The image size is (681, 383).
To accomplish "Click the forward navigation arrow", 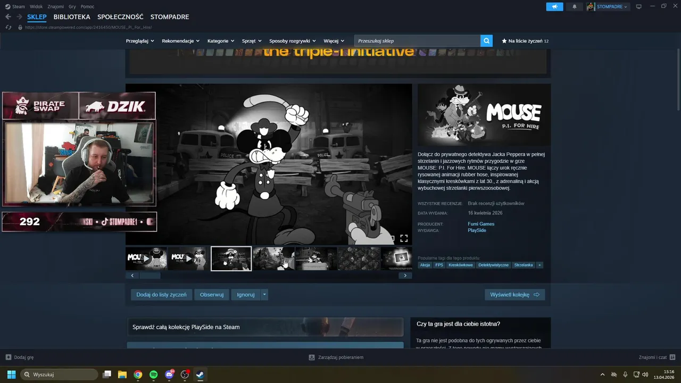I will 19,17.
